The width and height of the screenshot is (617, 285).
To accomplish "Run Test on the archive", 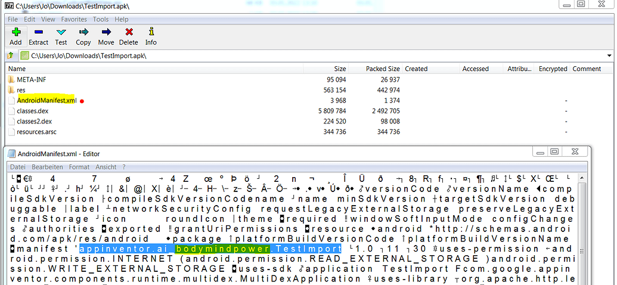I will [61, 32].
